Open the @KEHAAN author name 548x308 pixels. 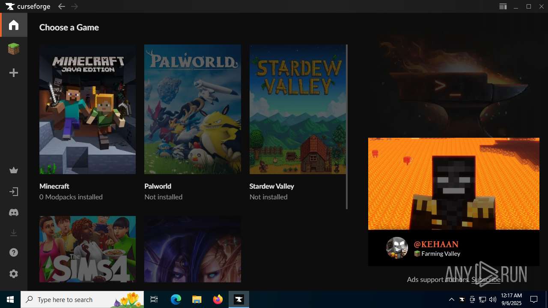point(436,244)
